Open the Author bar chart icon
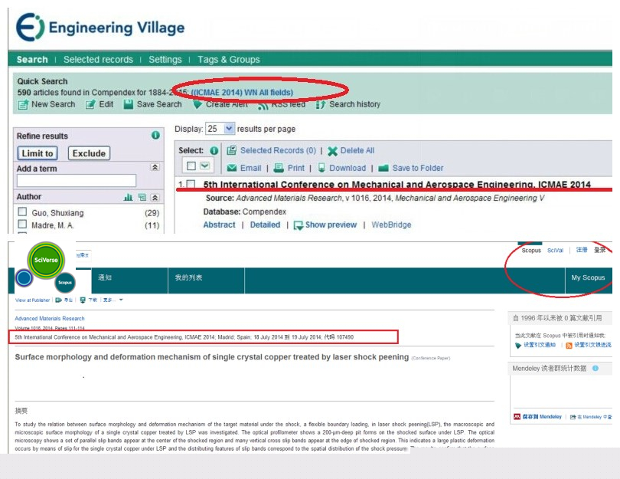The width and height of the screenshot is (620, 479). 129,197
